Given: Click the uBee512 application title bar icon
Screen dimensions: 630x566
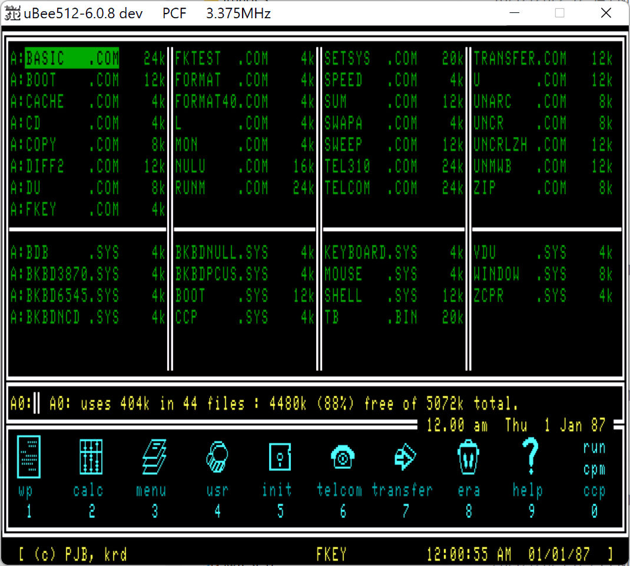Looking at the screenshot, I should point(12,14).
